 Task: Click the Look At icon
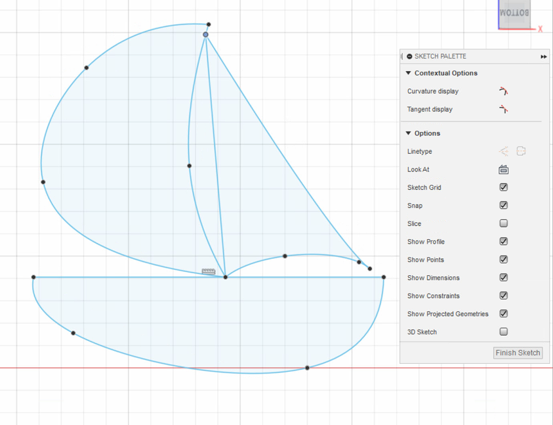pos(503,169)
